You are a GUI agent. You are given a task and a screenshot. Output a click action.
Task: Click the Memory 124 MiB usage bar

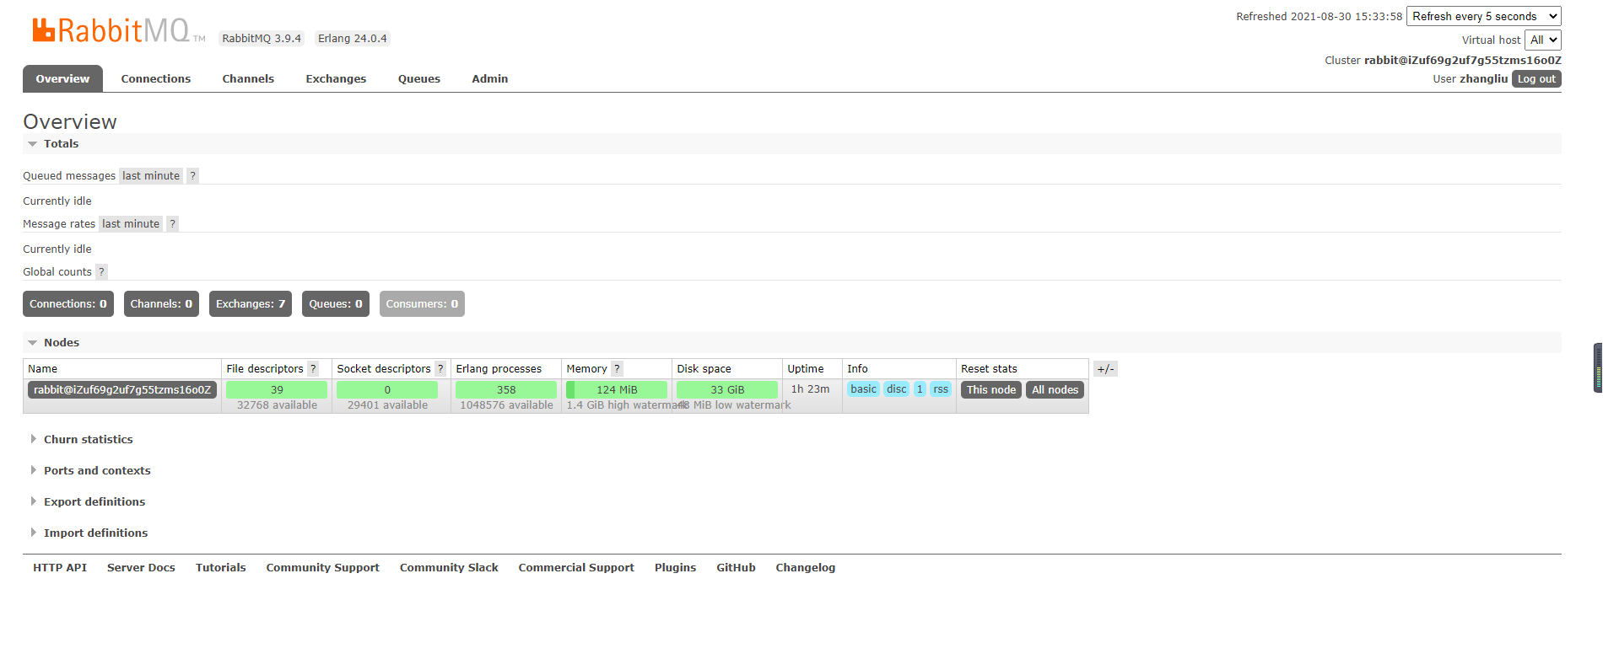click(617, 389)
